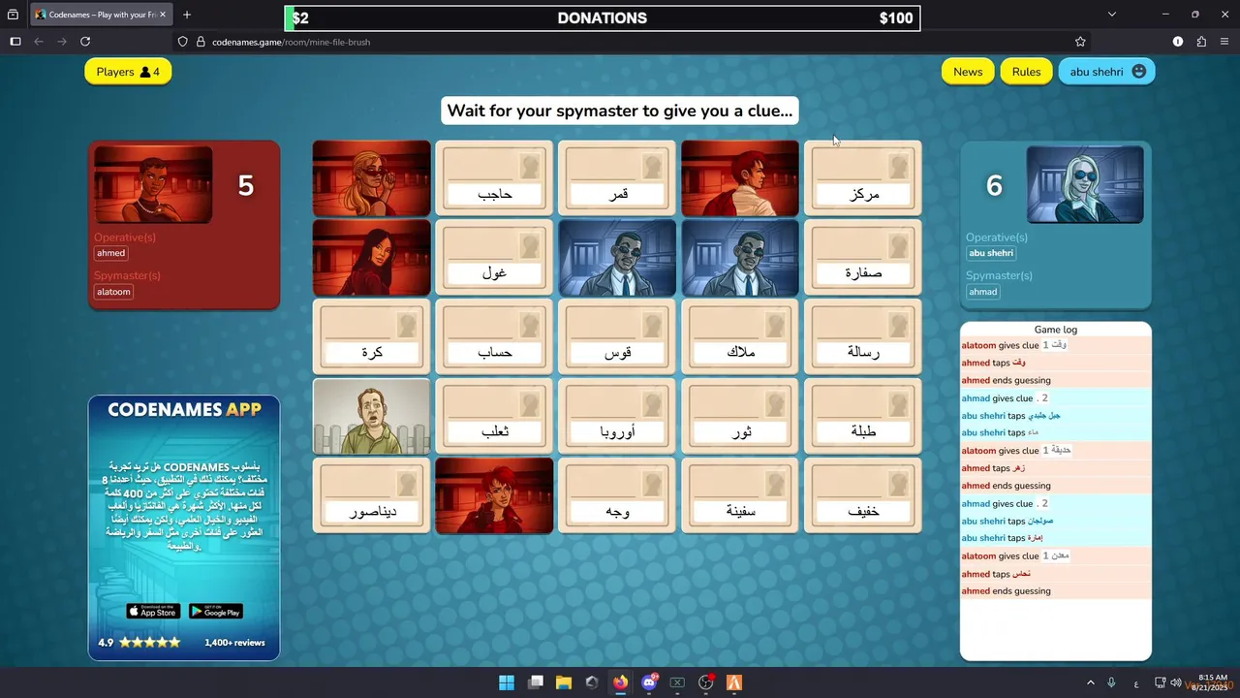
Task: Select the card ثور
Action: (740, 416)
